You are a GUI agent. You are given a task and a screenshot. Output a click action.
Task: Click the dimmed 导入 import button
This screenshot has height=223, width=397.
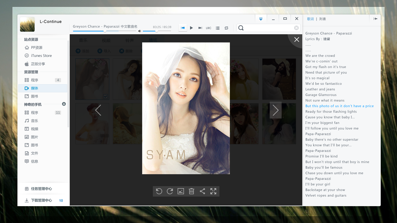point(104,51)
